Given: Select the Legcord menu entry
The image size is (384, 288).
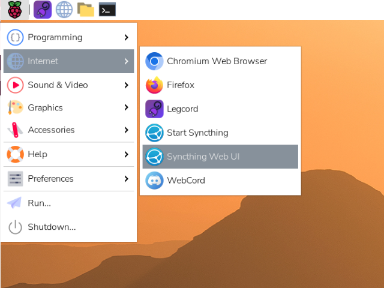Looking at the screenshot, I should [182, 109].
